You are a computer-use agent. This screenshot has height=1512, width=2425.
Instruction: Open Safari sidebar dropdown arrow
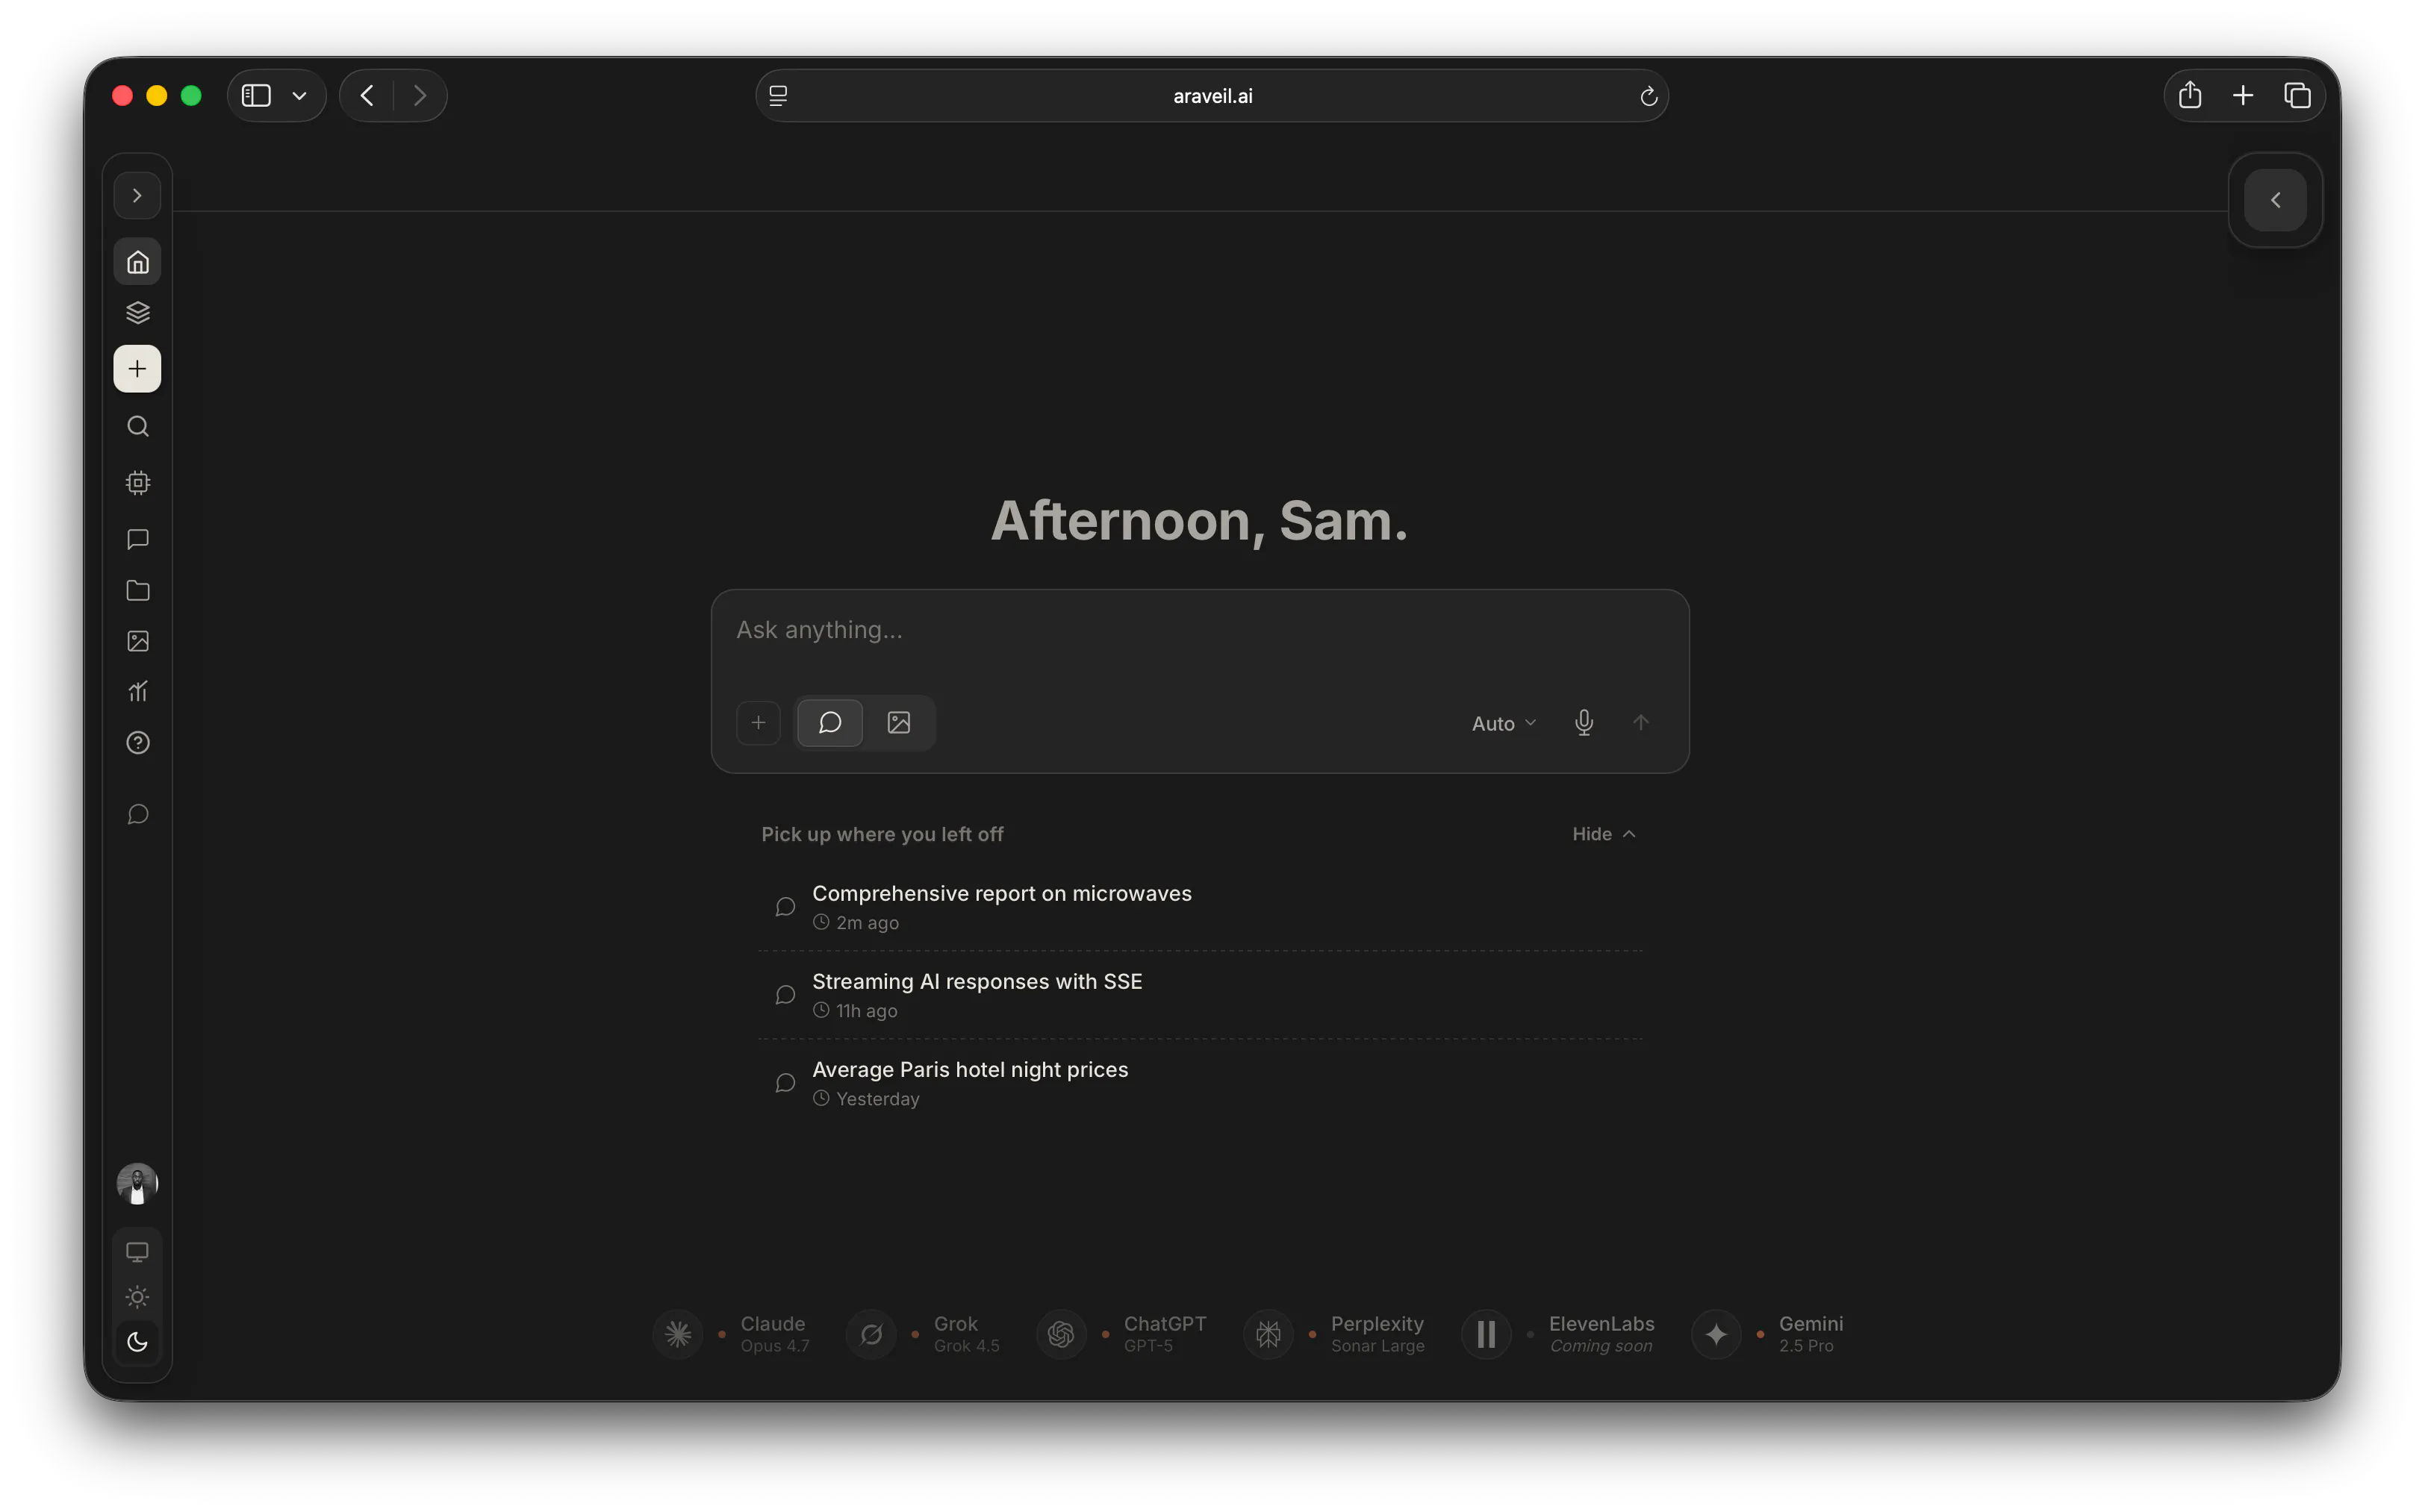click(x=299, y=96)
